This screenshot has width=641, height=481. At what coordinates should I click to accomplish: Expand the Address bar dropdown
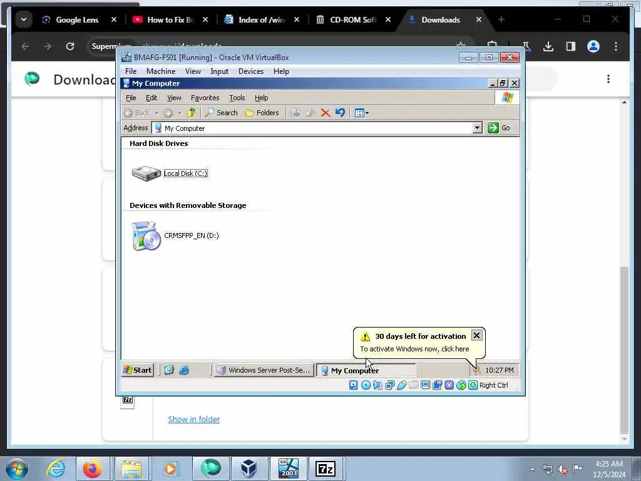477,128
